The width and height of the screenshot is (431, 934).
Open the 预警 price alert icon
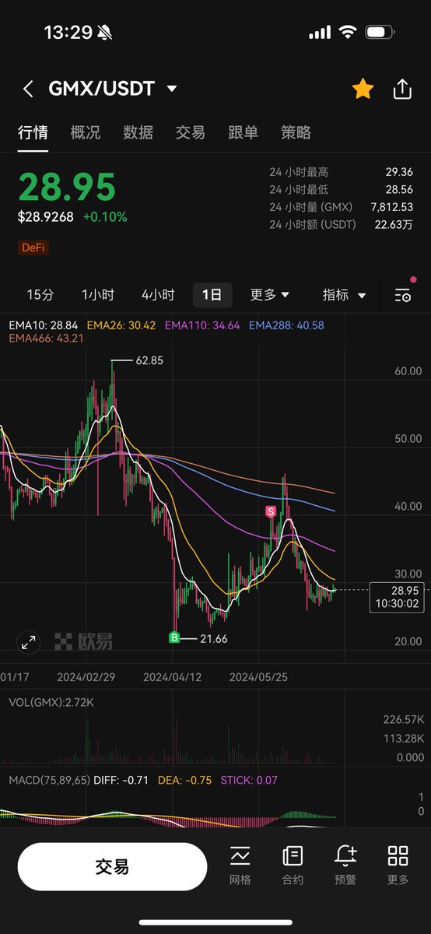pos(345,866)
